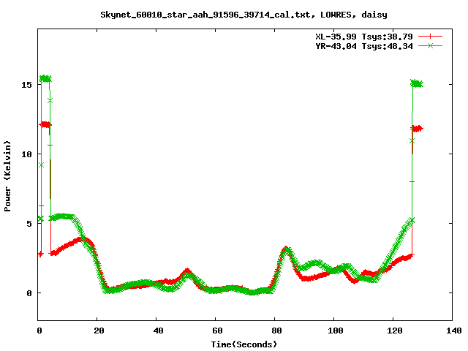Viewport: 468px width, 351px height.
Task: Click the Power (Kelvin) y-axis label
Action: [7, 176]
